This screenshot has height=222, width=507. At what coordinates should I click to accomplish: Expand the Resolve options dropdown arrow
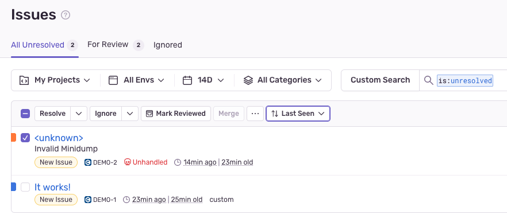[79, 114]
